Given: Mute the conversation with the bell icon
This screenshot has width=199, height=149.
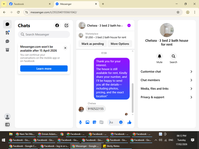Looking at the screenshot, I should [x=160, y=56].
